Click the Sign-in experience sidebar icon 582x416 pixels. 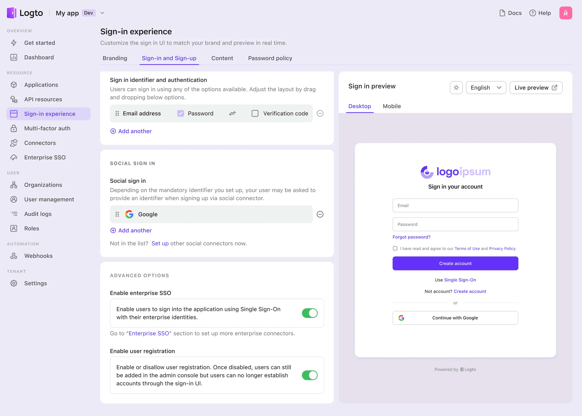pyautogui.click(x=14, y=114)
